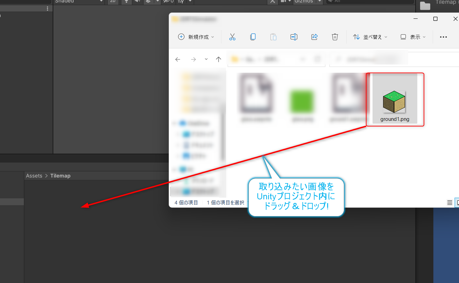Open the 並べ替え sort dropdown
This screenshot has width=459, height=283.
tap(370, 37)
